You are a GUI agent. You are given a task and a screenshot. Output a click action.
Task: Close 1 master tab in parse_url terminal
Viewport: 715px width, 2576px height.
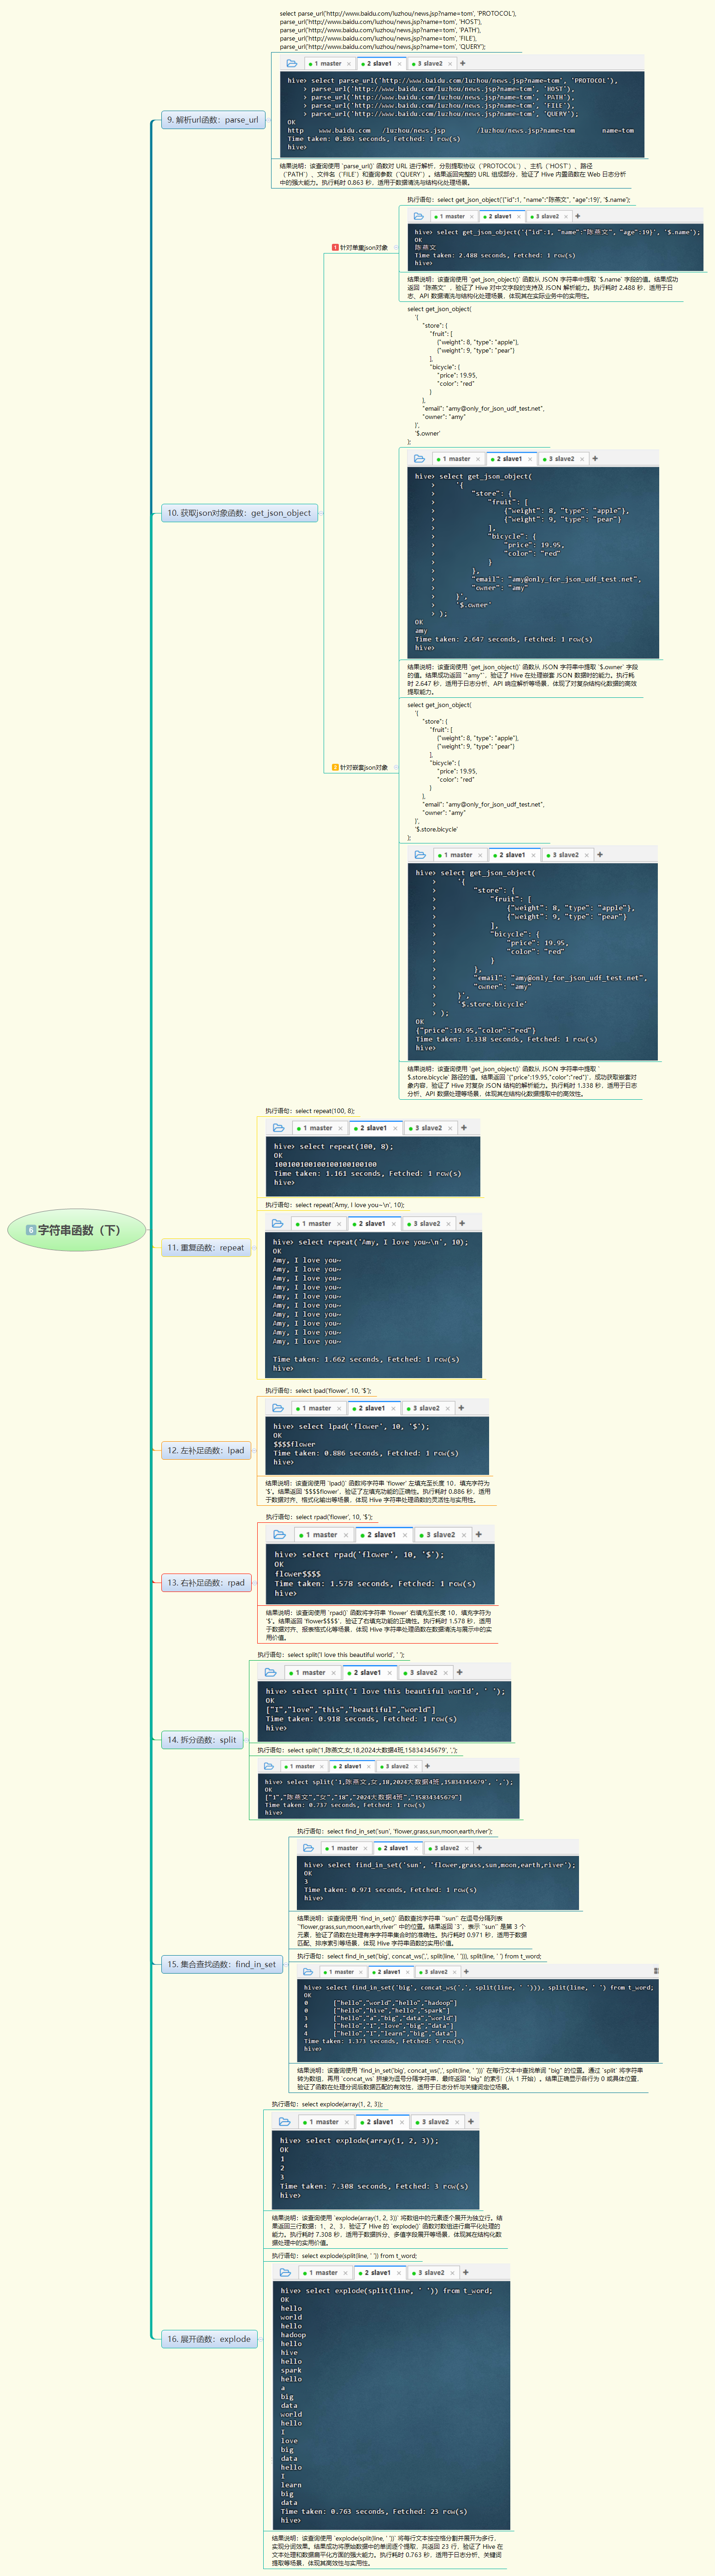(x=349, y=63)
